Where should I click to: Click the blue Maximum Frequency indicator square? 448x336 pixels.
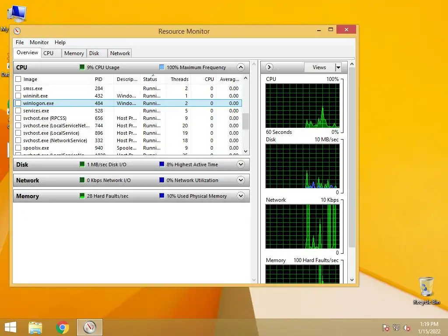[162, 67]
